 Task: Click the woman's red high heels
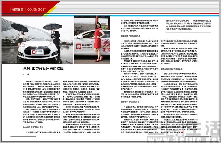click(99, 59)
